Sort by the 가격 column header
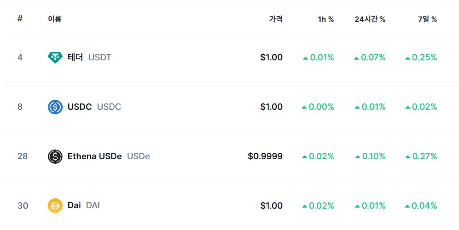Viewport: 459px width, 230px height. point(276,20)
